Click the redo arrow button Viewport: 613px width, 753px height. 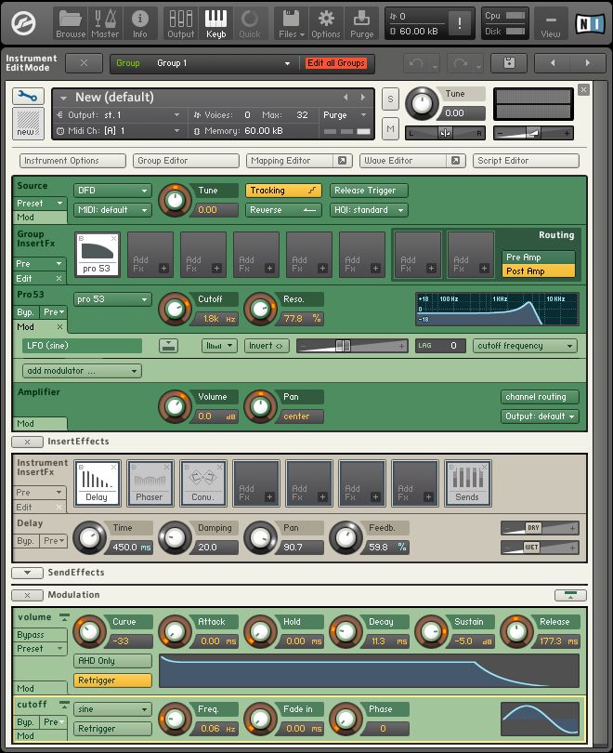point(460,63)
